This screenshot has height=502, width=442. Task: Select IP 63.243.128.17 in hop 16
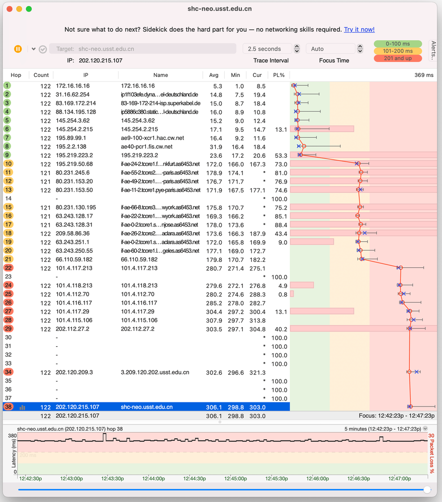pyautogui.click(x=74, y=216)
